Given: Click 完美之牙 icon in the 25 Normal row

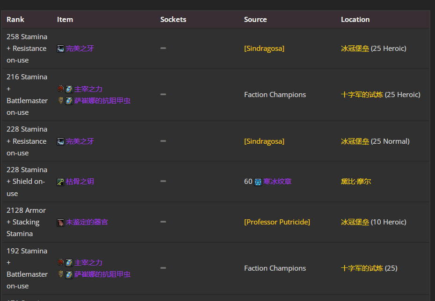Looking at the screenshot, I should pyautogui.click(x=61, y=140).
